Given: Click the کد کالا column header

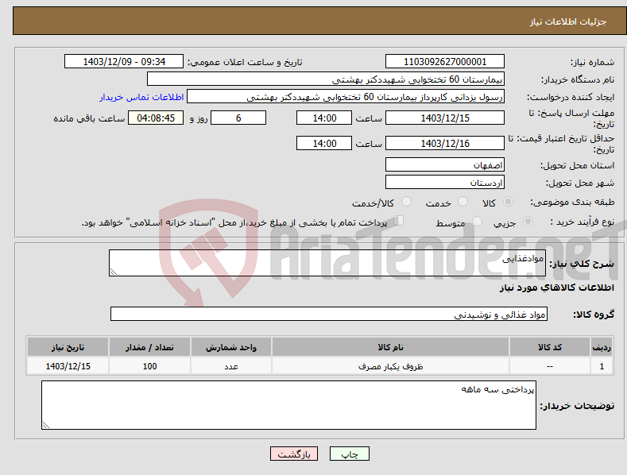Looking at the screenshot, I should (x=550, y=347).
